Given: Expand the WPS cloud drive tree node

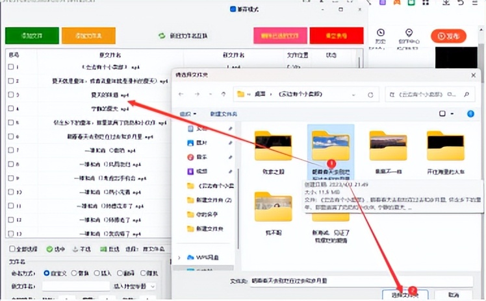Looking at the screenshot, I should [179, 258].
